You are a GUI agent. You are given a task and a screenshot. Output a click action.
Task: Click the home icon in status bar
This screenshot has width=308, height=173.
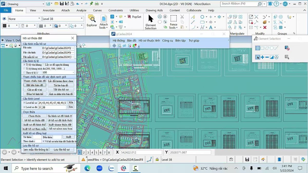click(263, 159)
